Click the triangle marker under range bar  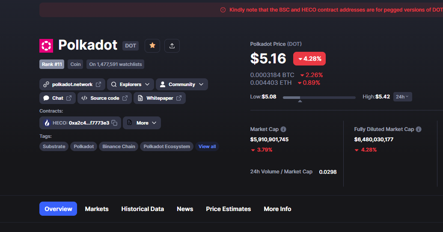point(300,101)
